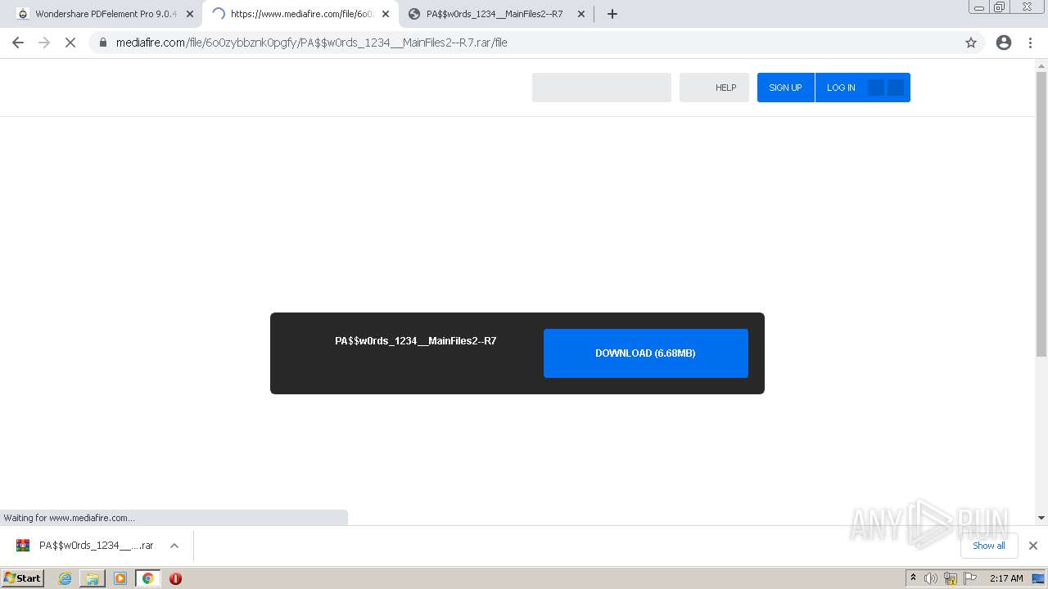
Task: Switch to the mediafire.com file tab
Action: coord(300,14)
